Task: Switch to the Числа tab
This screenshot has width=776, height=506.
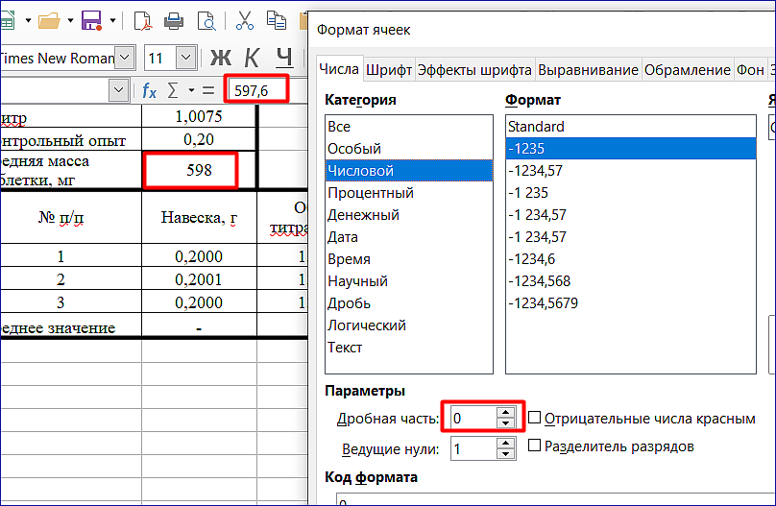Action: [x=339, y=69]
